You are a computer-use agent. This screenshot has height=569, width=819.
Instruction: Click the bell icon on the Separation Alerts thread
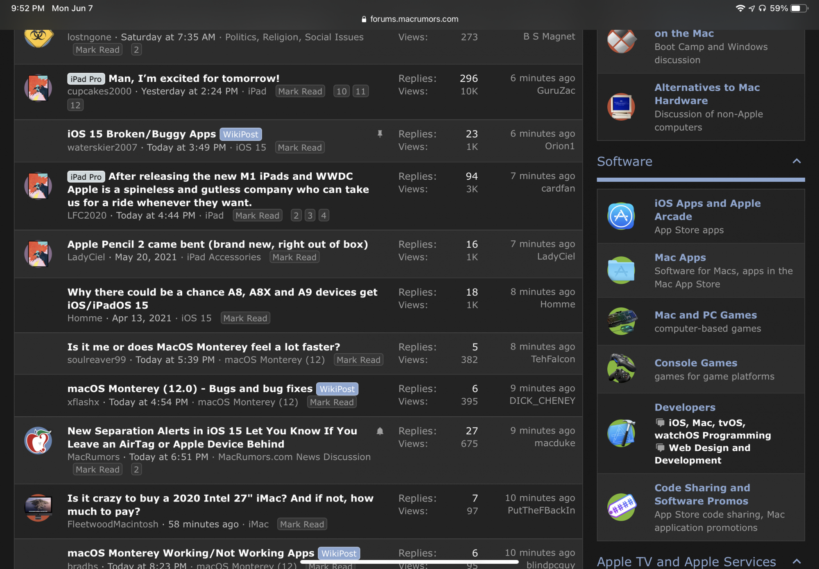(x=380, y=431)
